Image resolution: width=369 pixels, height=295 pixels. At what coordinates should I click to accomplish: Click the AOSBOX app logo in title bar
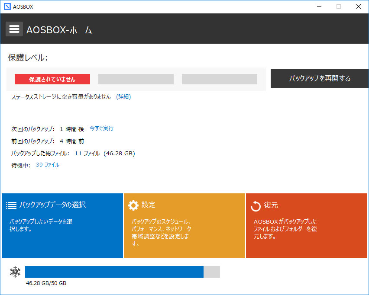tap(7, 6)
